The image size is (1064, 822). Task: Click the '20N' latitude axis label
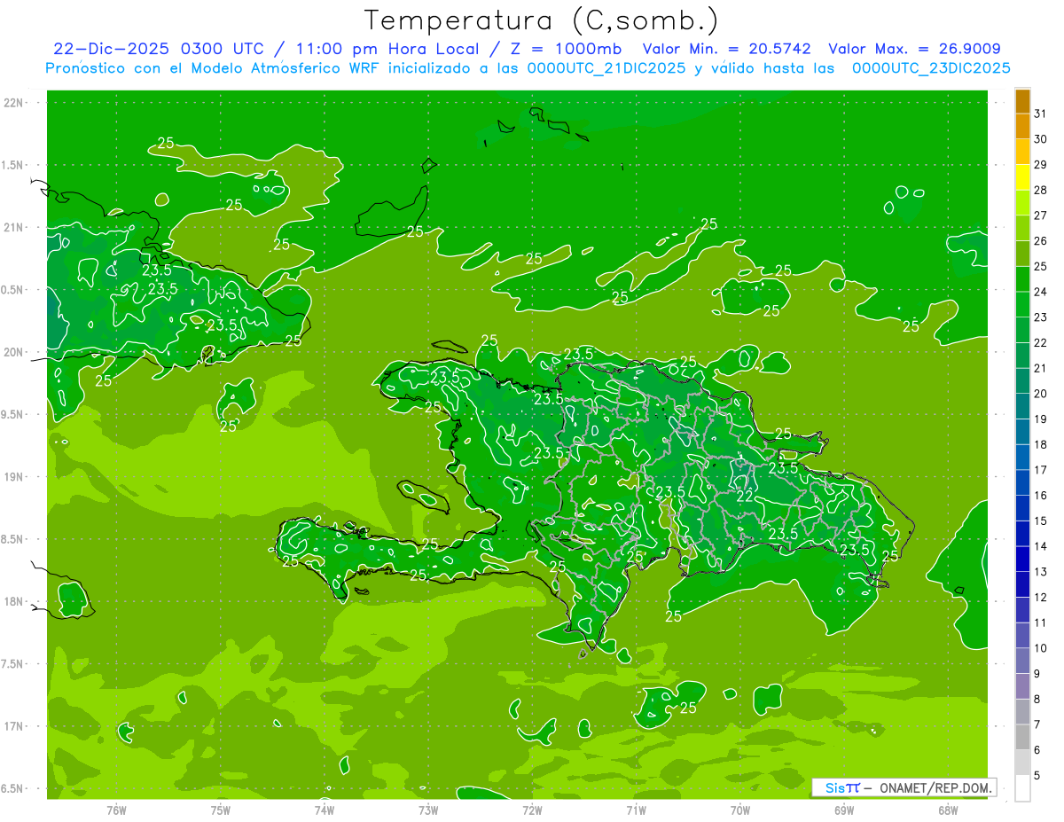pyautogui.click(x=14, y=352)
